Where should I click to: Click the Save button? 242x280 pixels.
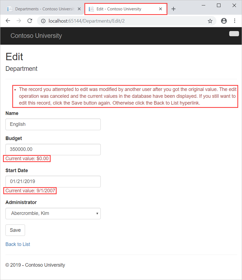pos(15,230)
